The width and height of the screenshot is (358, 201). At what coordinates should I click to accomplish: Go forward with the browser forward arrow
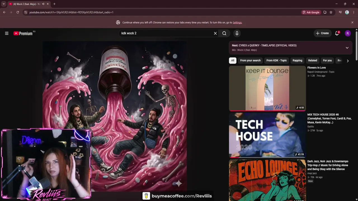pyautogui.click(x=11, y=12)
